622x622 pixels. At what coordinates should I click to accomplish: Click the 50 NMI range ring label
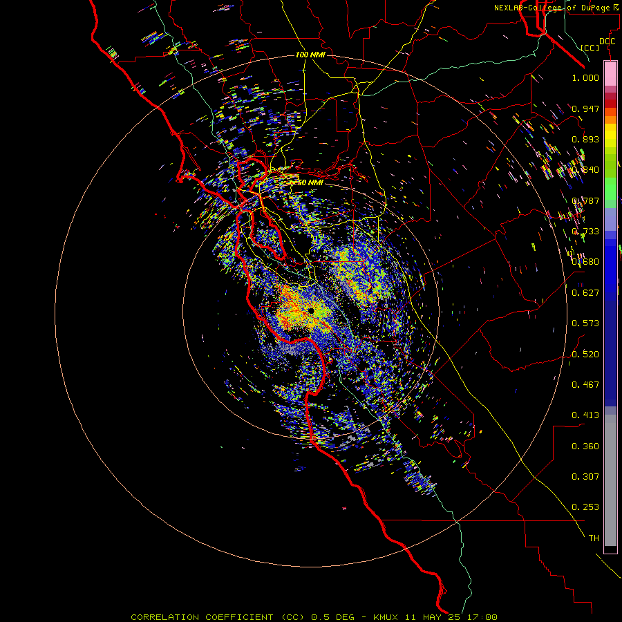coord(310,182)
